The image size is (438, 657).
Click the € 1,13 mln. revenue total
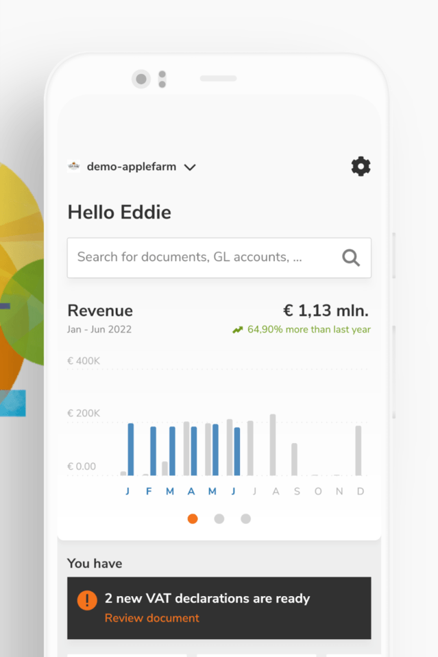[x=326, y=311]
